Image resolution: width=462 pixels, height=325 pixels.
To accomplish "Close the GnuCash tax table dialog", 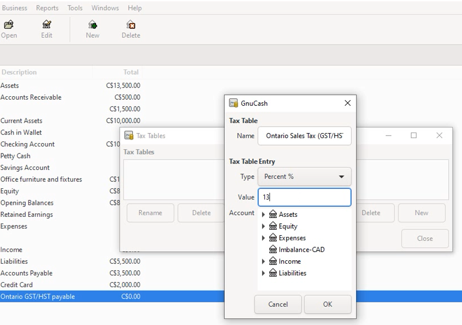I will (348, 103).
